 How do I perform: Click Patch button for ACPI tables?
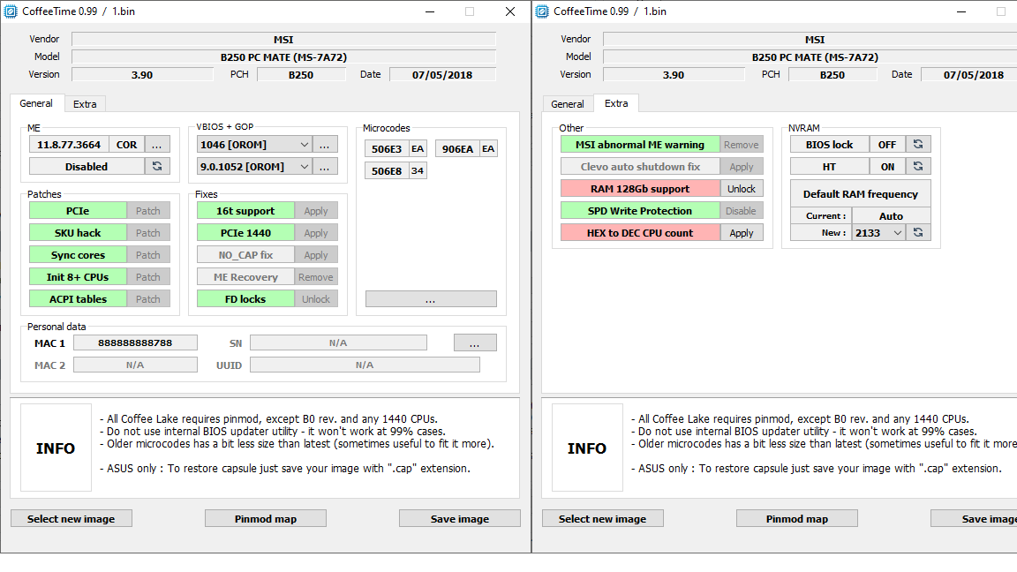click(x=148, y=299)
